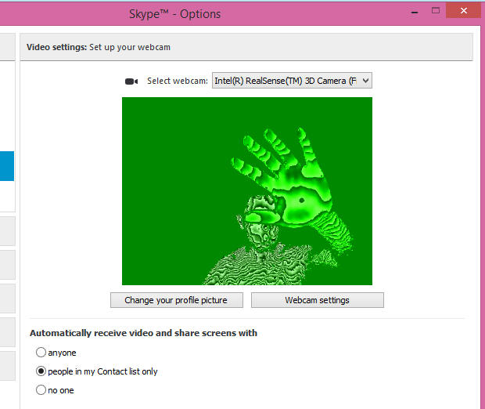Open the Select webcam dropdown

292,81
